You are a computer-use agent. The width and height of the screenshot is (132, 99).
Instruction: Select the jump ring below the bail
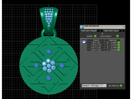tap(49, 33)
